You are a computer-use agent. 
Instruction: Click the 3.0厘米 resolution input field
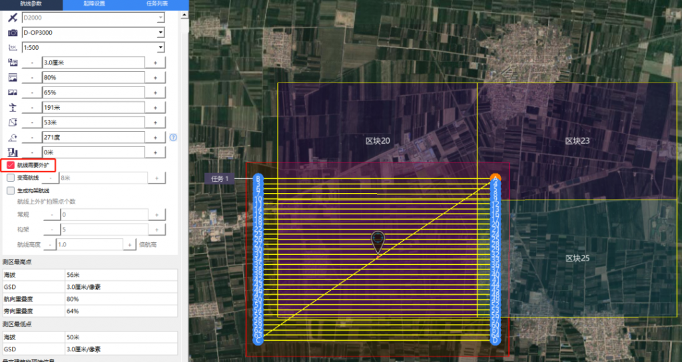click(93, 63)
